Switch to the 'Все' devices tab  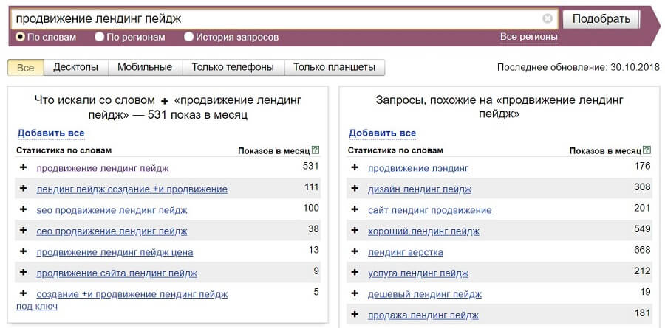(26, 67)
